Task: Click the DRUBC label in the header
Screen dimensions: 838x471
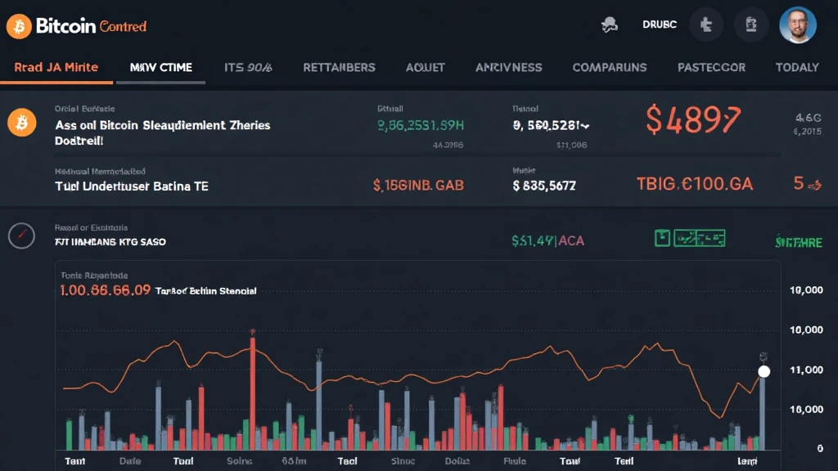Action: 660,25
